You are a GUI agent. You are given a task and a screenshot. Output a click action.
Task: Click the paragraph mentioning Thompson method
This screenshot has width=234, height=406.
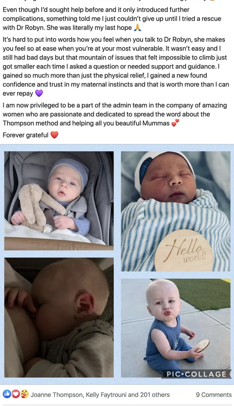point(115,114)
